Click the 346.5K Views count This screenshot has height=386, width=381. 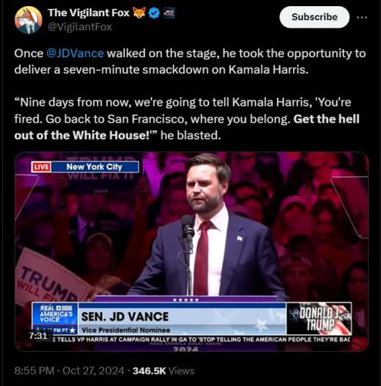click(x=164, y=371)
